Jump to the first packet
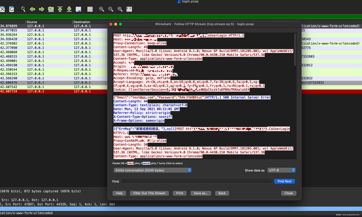 (x=60, y=9)
